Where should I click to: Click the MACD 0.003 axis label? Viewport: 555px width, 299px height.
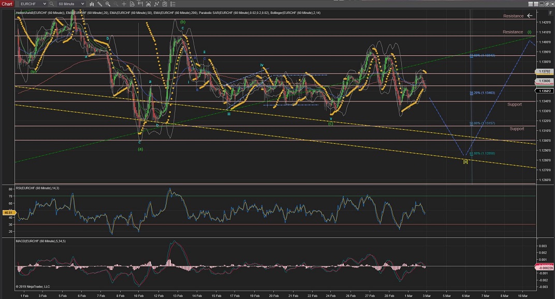(543, 246)
